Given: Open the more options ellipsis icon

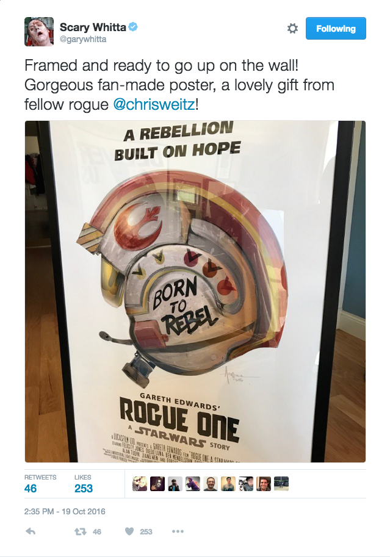Looking at the screenshot, I should point(178,531).
